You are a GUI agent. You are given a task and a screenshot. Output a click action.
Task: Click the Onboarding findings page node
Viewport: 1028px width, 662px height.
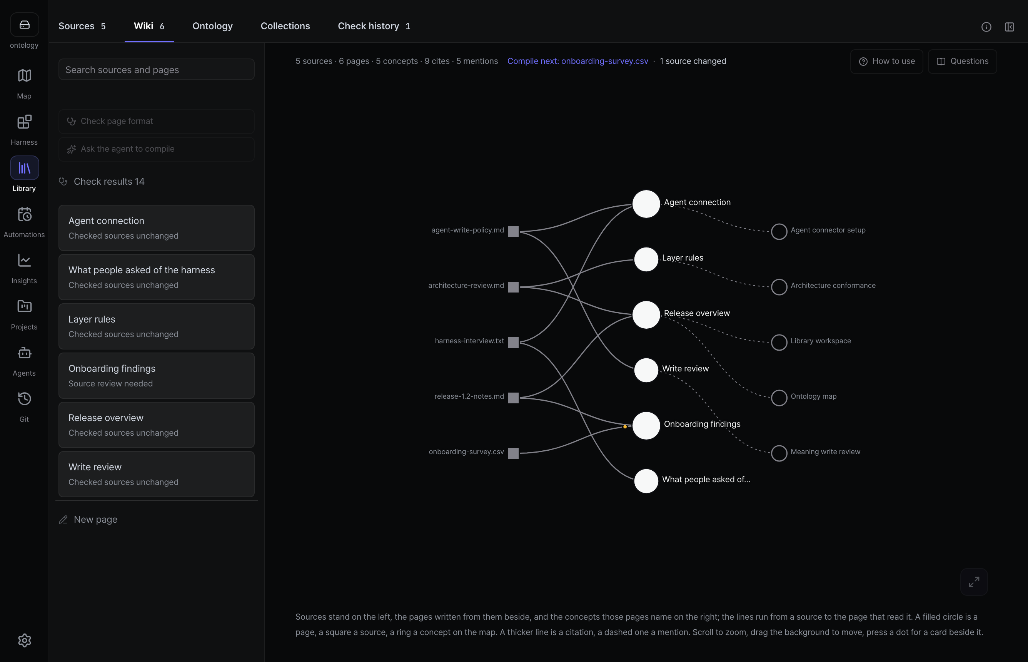(x=646, y=426)
